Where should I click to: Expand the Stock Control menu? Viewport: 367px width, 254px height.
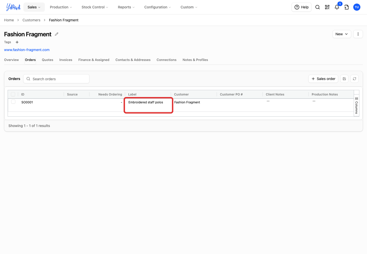pyautogui.click(x=95, y=7)
